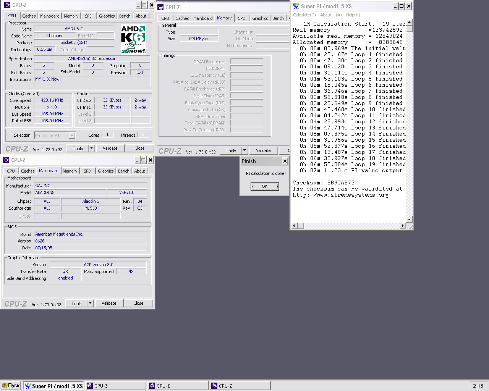Click CPU-Z icon in Memory window title bar
Viewport: 489px width, 391px height.
[x=160, y=7]
